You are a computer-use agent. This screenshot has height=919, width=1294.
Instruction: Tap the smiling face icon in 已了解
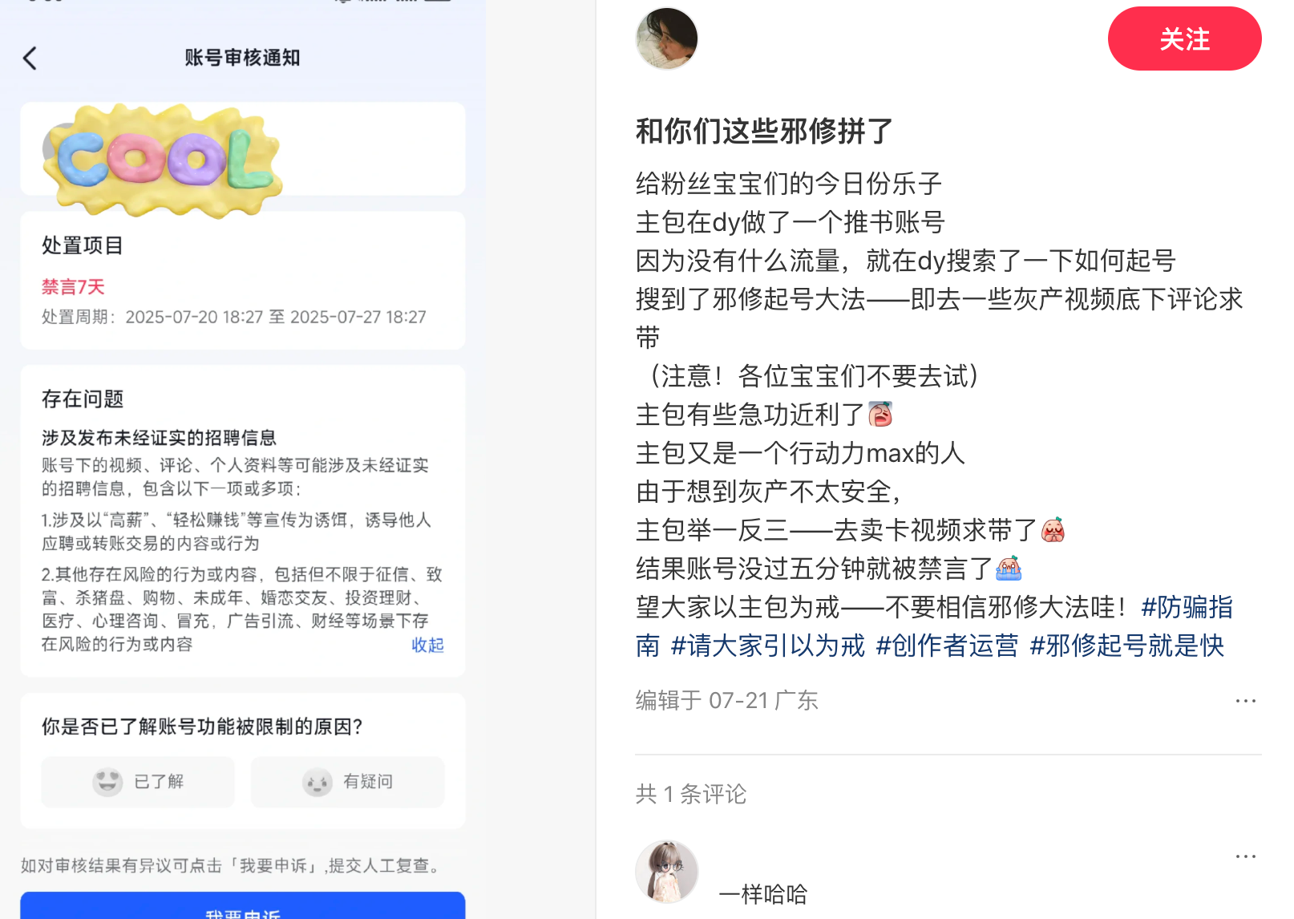coord(107,781)
